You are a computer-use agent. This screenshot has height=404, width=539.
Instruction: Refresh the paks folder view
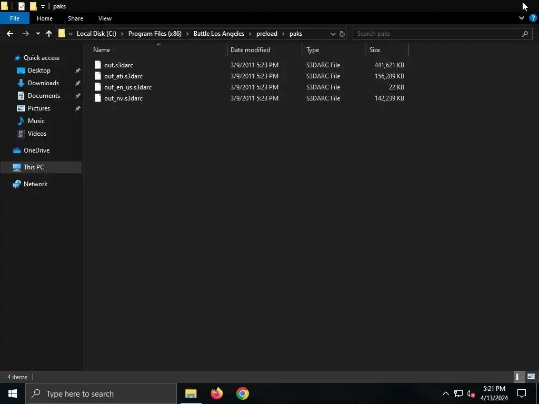pos(342,34)
